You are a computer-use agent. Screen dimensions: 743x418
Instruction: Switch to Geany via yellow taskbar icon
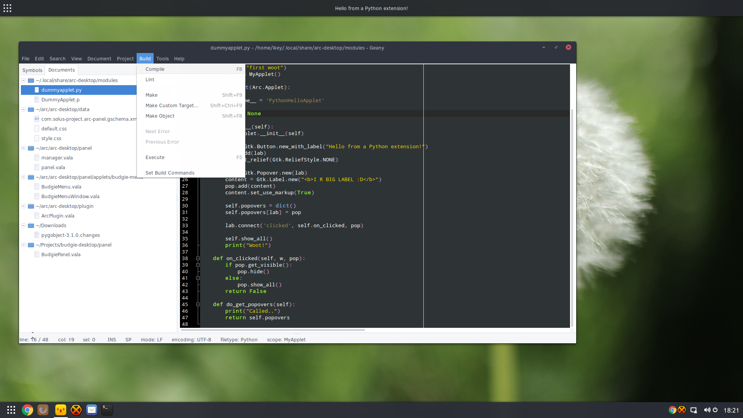60,410
